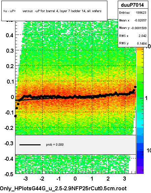Click the y-axis label -0.2

[9, 128]
